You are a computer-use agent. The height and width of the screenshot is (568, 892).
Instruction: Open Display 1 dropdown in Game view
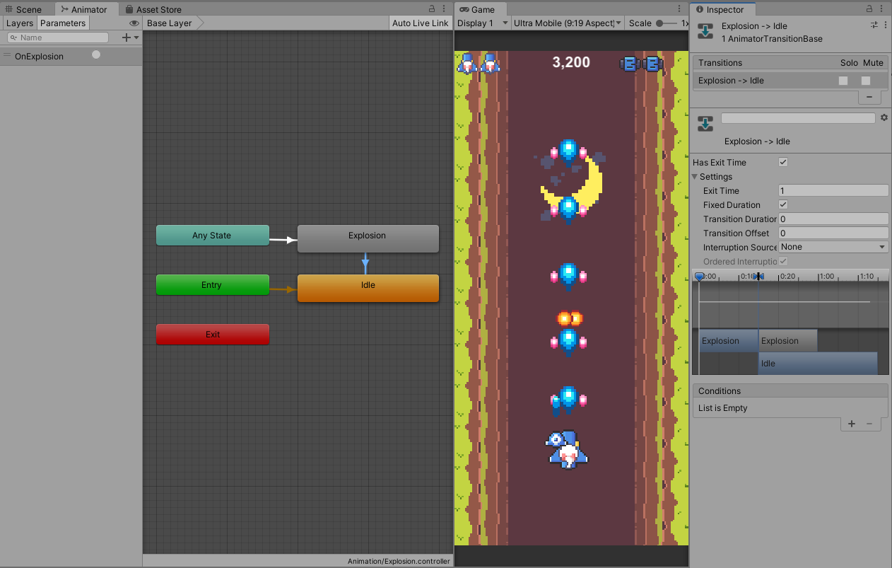coord(483,23)
